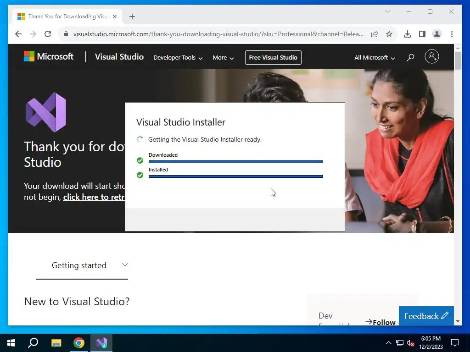The image size is (470, 352).
Task: Click the Downloaded progress bar
Action: click(x=236, y=162)
